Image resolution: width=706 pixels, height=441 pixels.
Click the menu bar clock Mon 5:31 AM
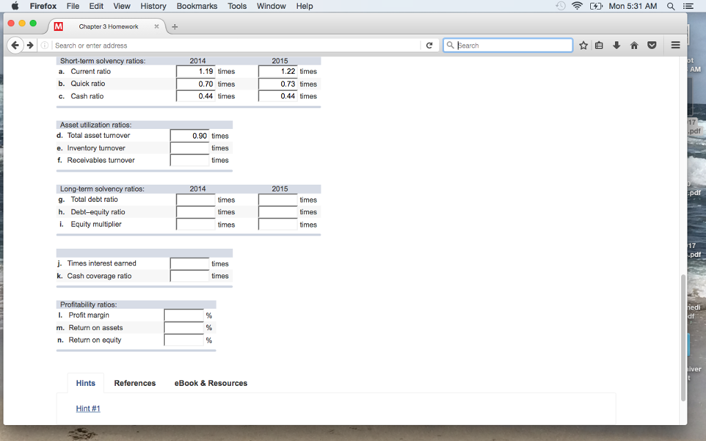[633, 6]
